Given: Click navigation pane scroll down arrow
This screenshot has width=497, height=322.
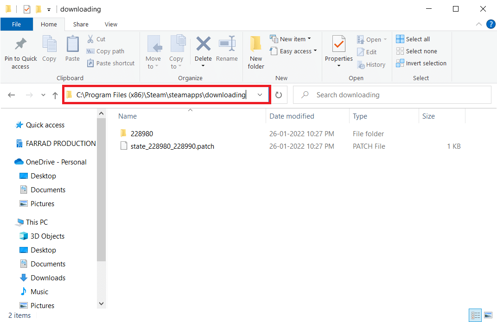Looking at the screenshot, I should (x=101, y=303).
